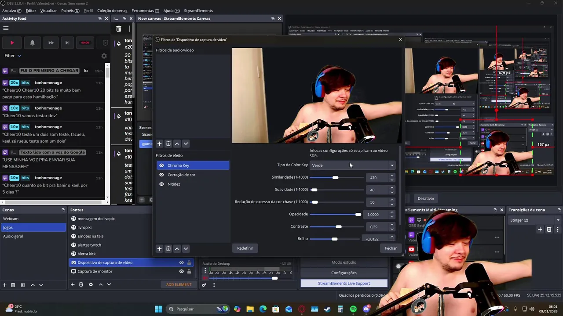Delete selected effect filter
The image size is (563, 316).
point(168,249)
